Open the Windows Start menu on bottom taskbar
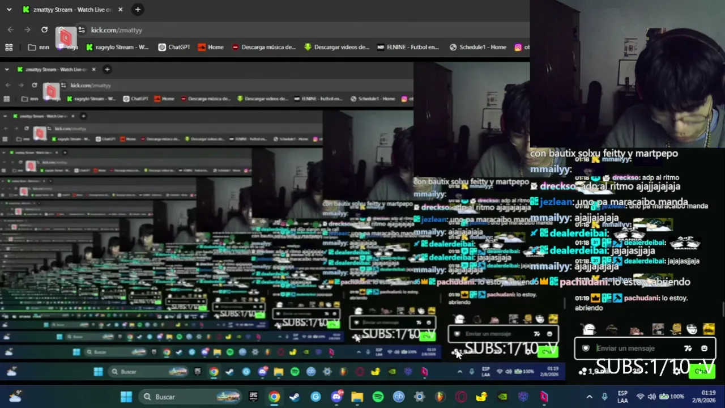Viewport: 725px width, 408px height. (x=126, y=397)
